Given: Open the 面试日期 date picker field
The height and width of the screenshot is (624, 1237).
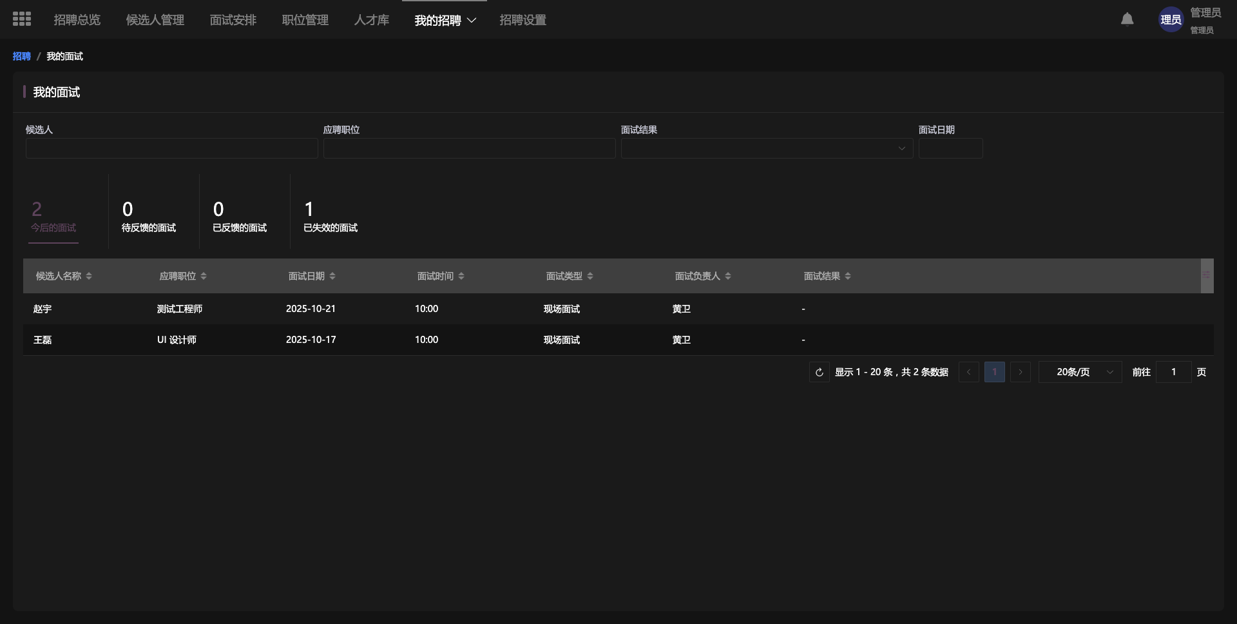Looking at the screenshot, I should pos(950,149).
